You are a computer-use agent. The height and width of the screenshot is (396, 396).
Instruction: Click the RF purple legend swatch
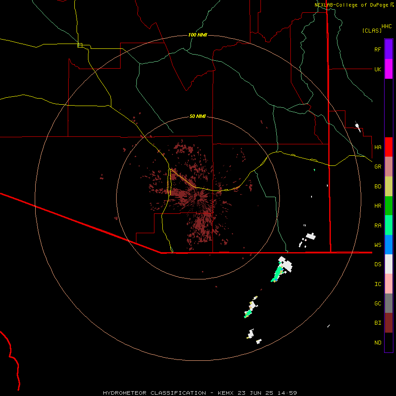tap(389, 49)
